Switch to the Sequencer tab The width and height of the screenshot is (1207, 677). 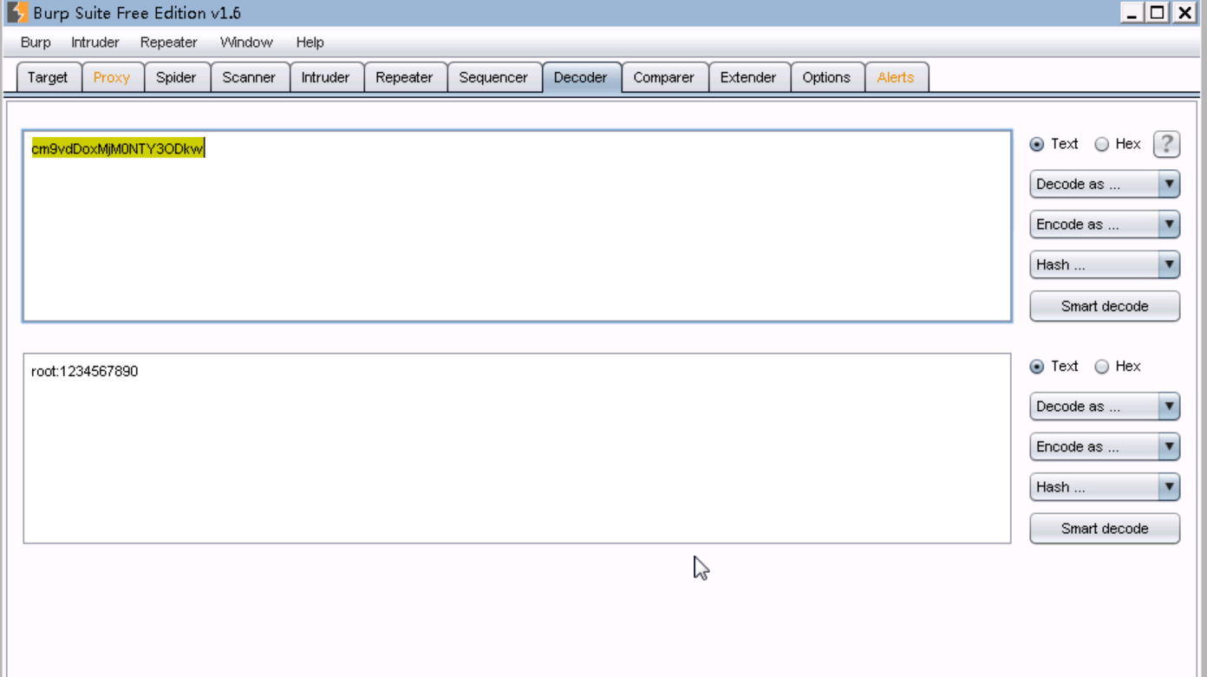pos(493,77)
